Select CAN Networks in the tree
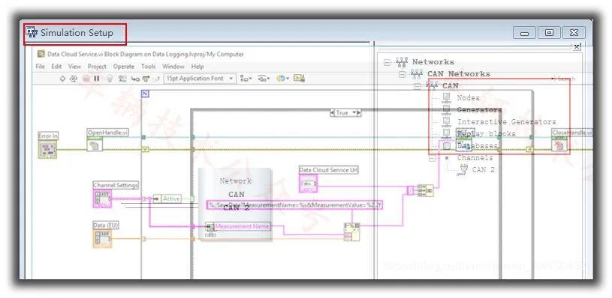The image size is (612, 298). tap(459, 74)
